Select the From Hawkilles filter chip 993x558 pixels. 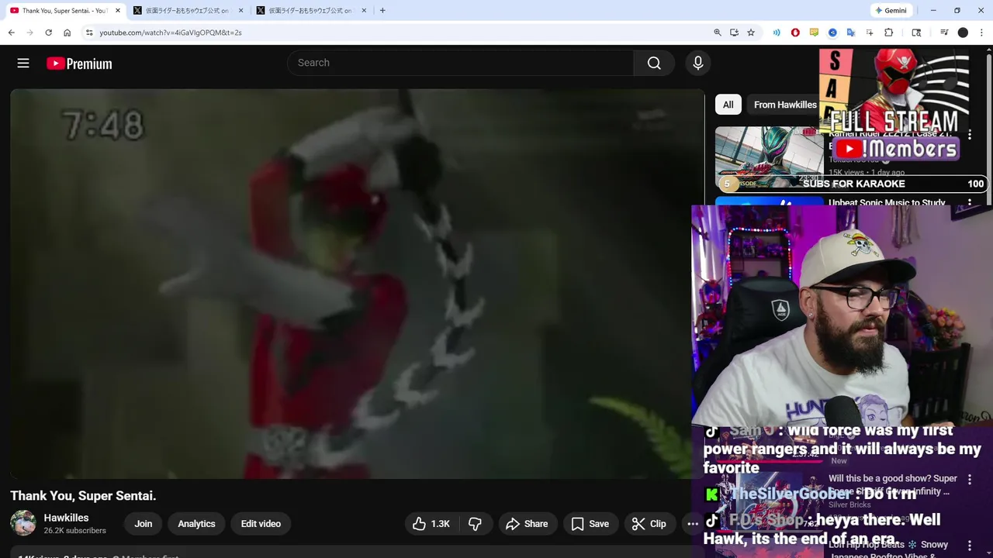click(x=785, y=105)
